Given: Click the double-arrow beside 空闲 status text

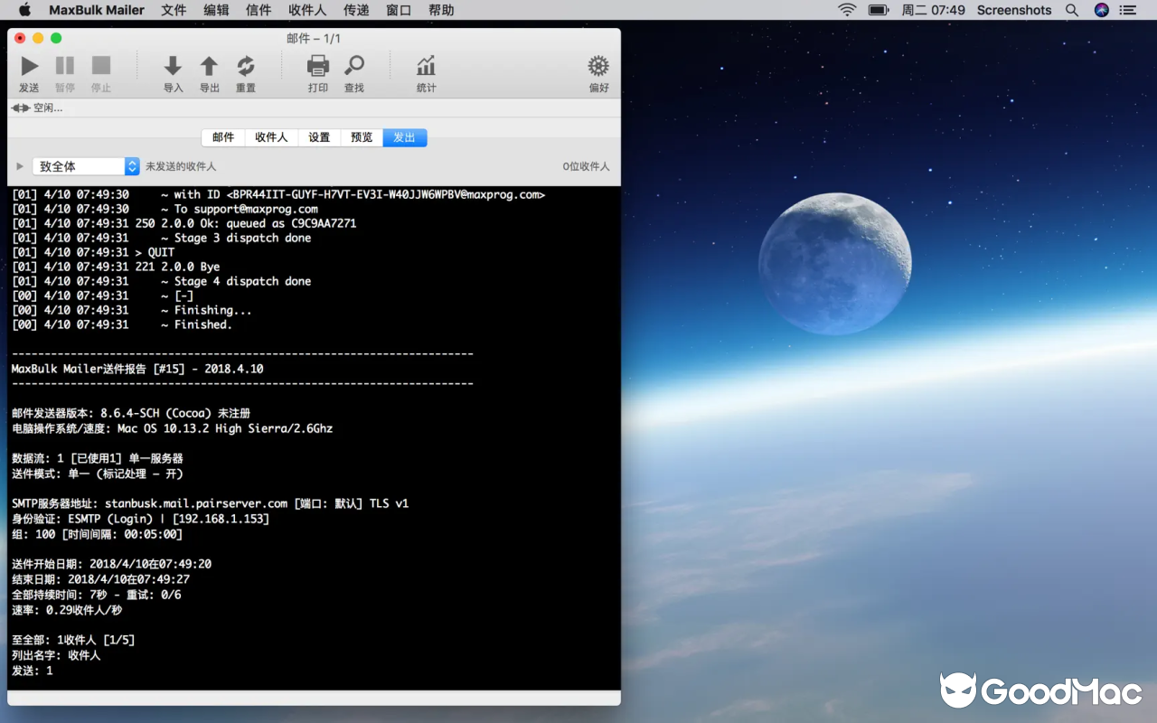Looking at the screenshot, I should pos(20,108).
